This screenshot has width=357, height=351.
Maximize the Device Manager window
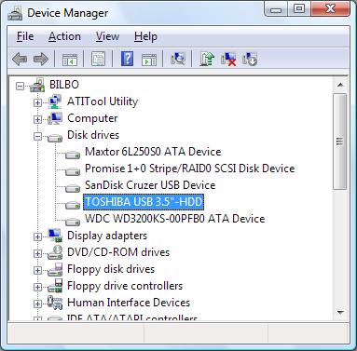click(299, 9)
